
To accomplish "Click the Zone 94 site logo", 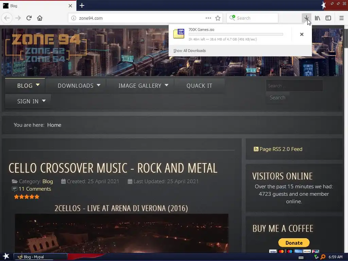I will click(x=46, y=48).
